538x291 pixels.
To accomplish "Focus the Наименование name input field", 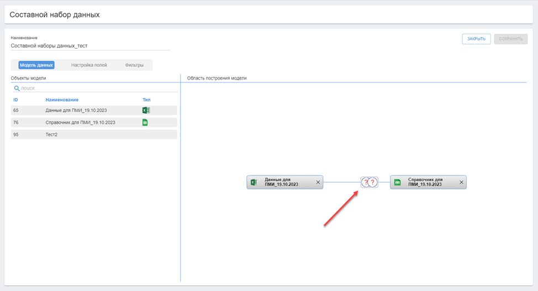I will tap(90, 46).
